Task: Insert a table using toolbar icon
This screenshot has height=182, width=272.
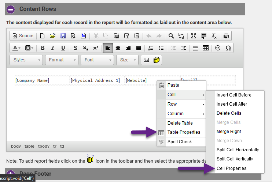Action: pos(206,48)
